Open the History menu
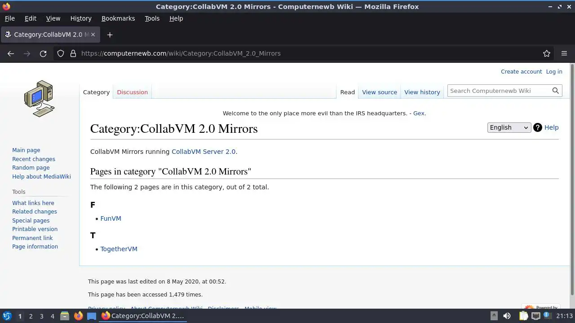 pyautogui.click(x=81, y=18)
